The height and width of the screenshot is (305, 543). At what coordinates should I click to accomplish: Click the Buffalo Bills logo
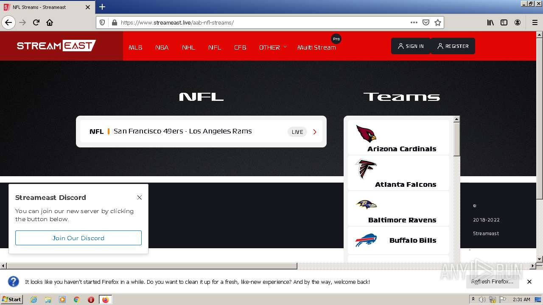point(366,240)
